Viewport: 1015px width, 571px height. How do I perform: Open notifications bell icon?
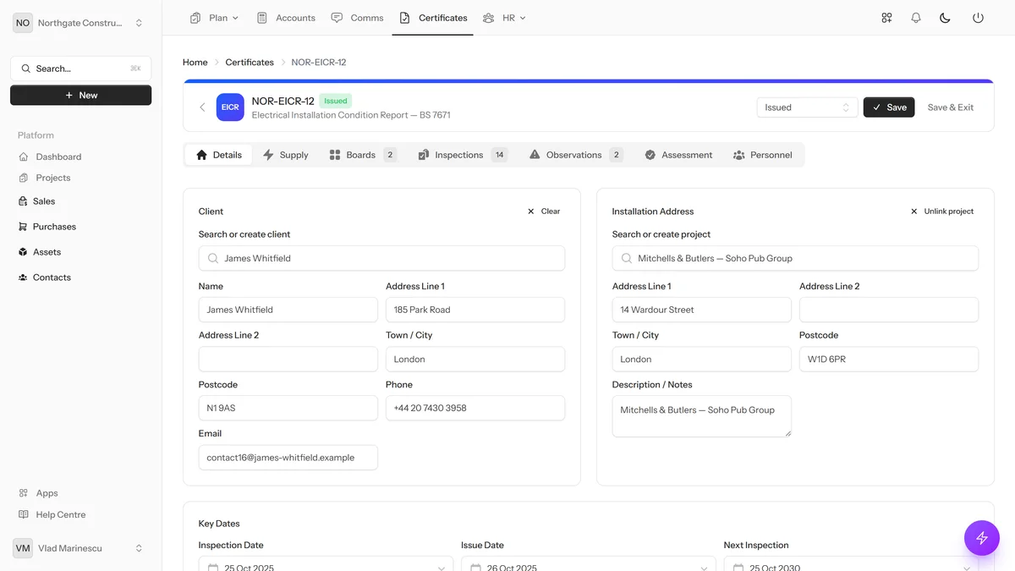click(x=916, y=18)
